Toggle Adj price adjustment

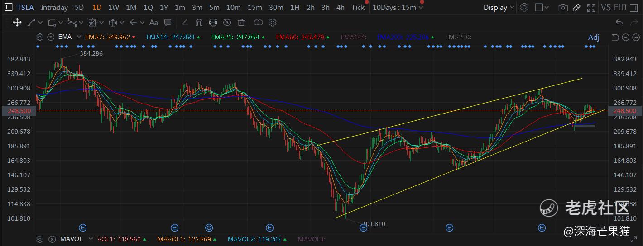click(594, 37)
